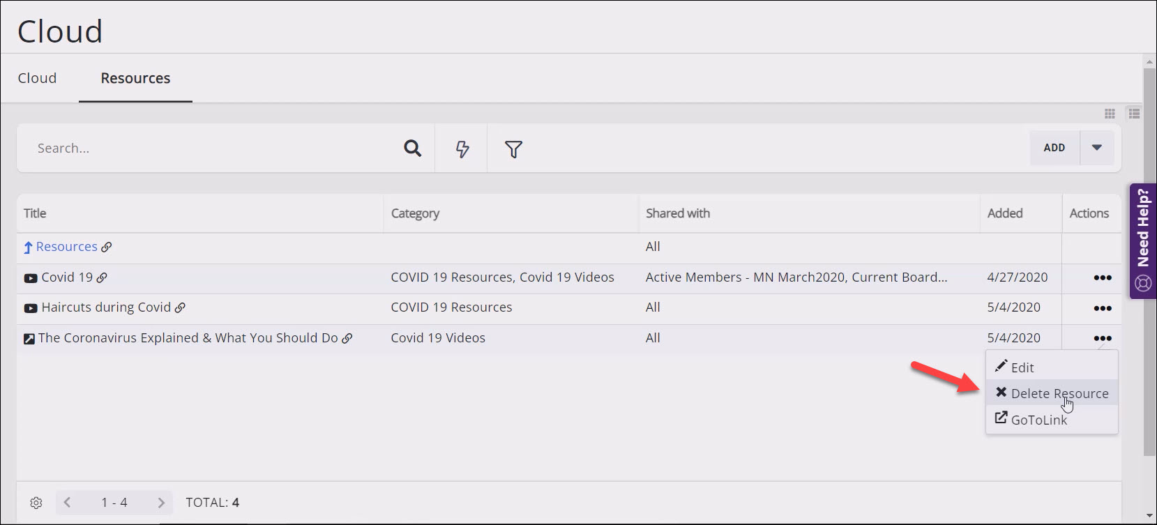This screenshot has width=1157, height=525.
Task: Click the ADD button
Action: coord(1054,148)
